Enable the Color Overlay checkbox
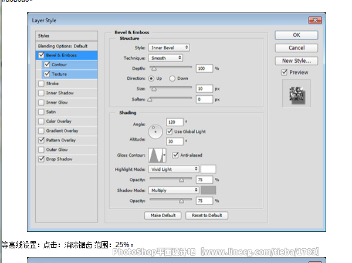The height and width of the screenshot is (263, 352). click(41, 122)
